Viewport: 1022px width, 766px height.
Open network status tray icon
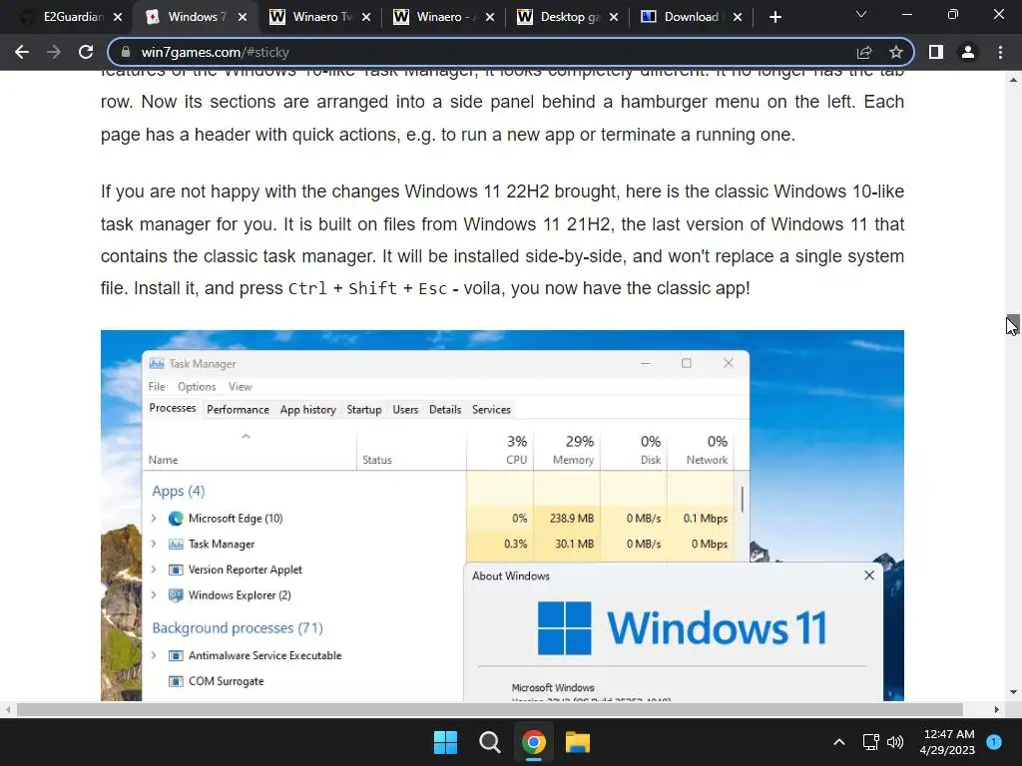[x=871, y=742]
